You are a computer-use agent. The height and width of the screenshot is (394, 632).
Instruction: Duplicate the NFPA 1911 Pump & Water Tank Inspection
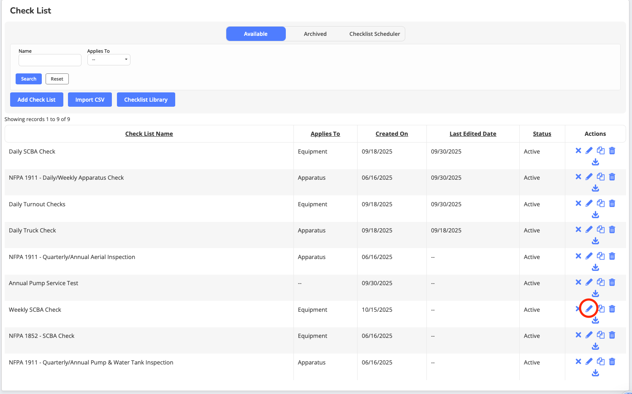[x=600, y=362]
